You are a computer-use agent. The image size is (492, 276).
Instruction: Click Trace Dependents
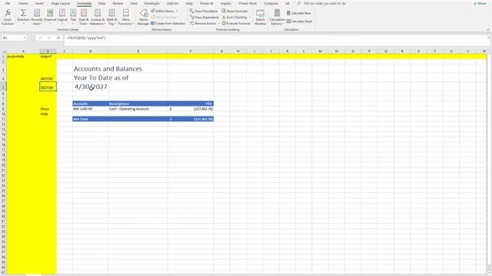click(204, 17)
